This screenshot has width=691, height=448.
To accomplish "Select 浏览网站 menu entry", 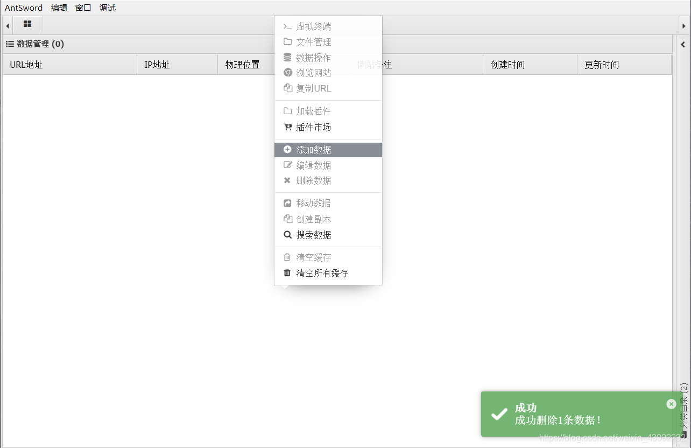I will click(328, 73).
